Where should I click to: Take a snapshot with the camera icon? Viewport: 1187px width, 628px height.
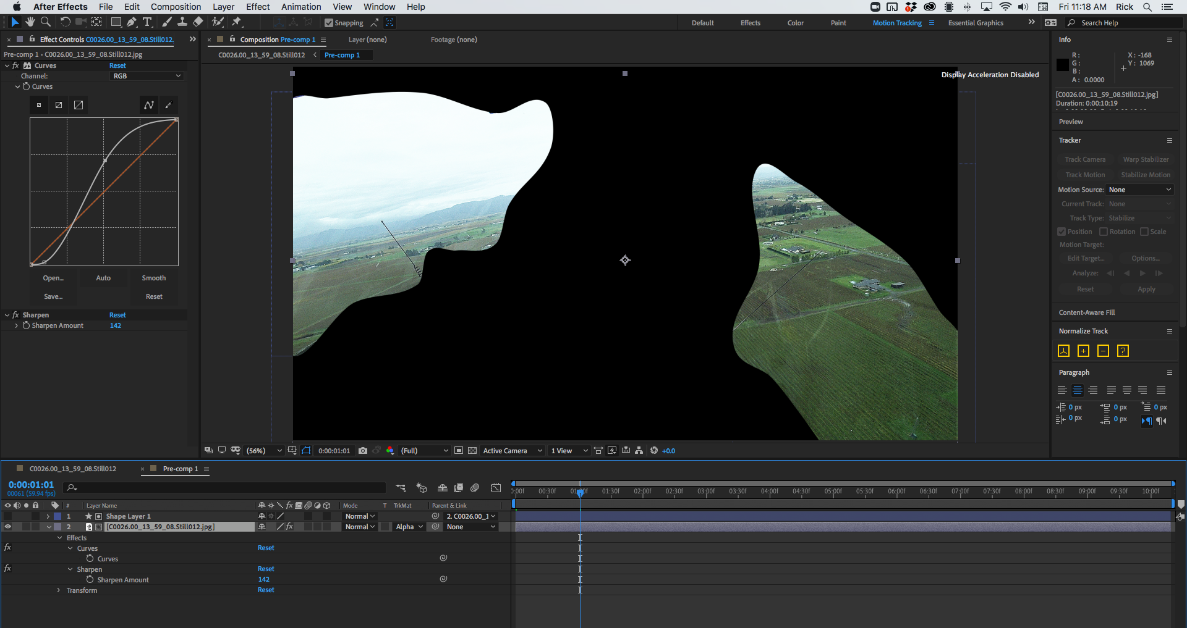coord(363,451)
